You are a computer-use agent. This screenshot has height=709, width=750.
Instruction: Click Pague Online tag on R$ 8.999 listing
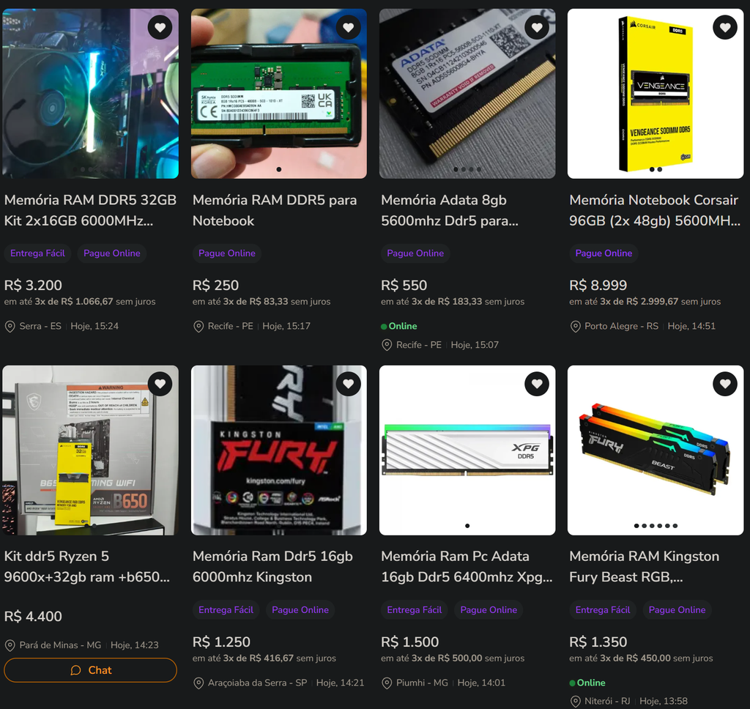(x=604, y=253)
